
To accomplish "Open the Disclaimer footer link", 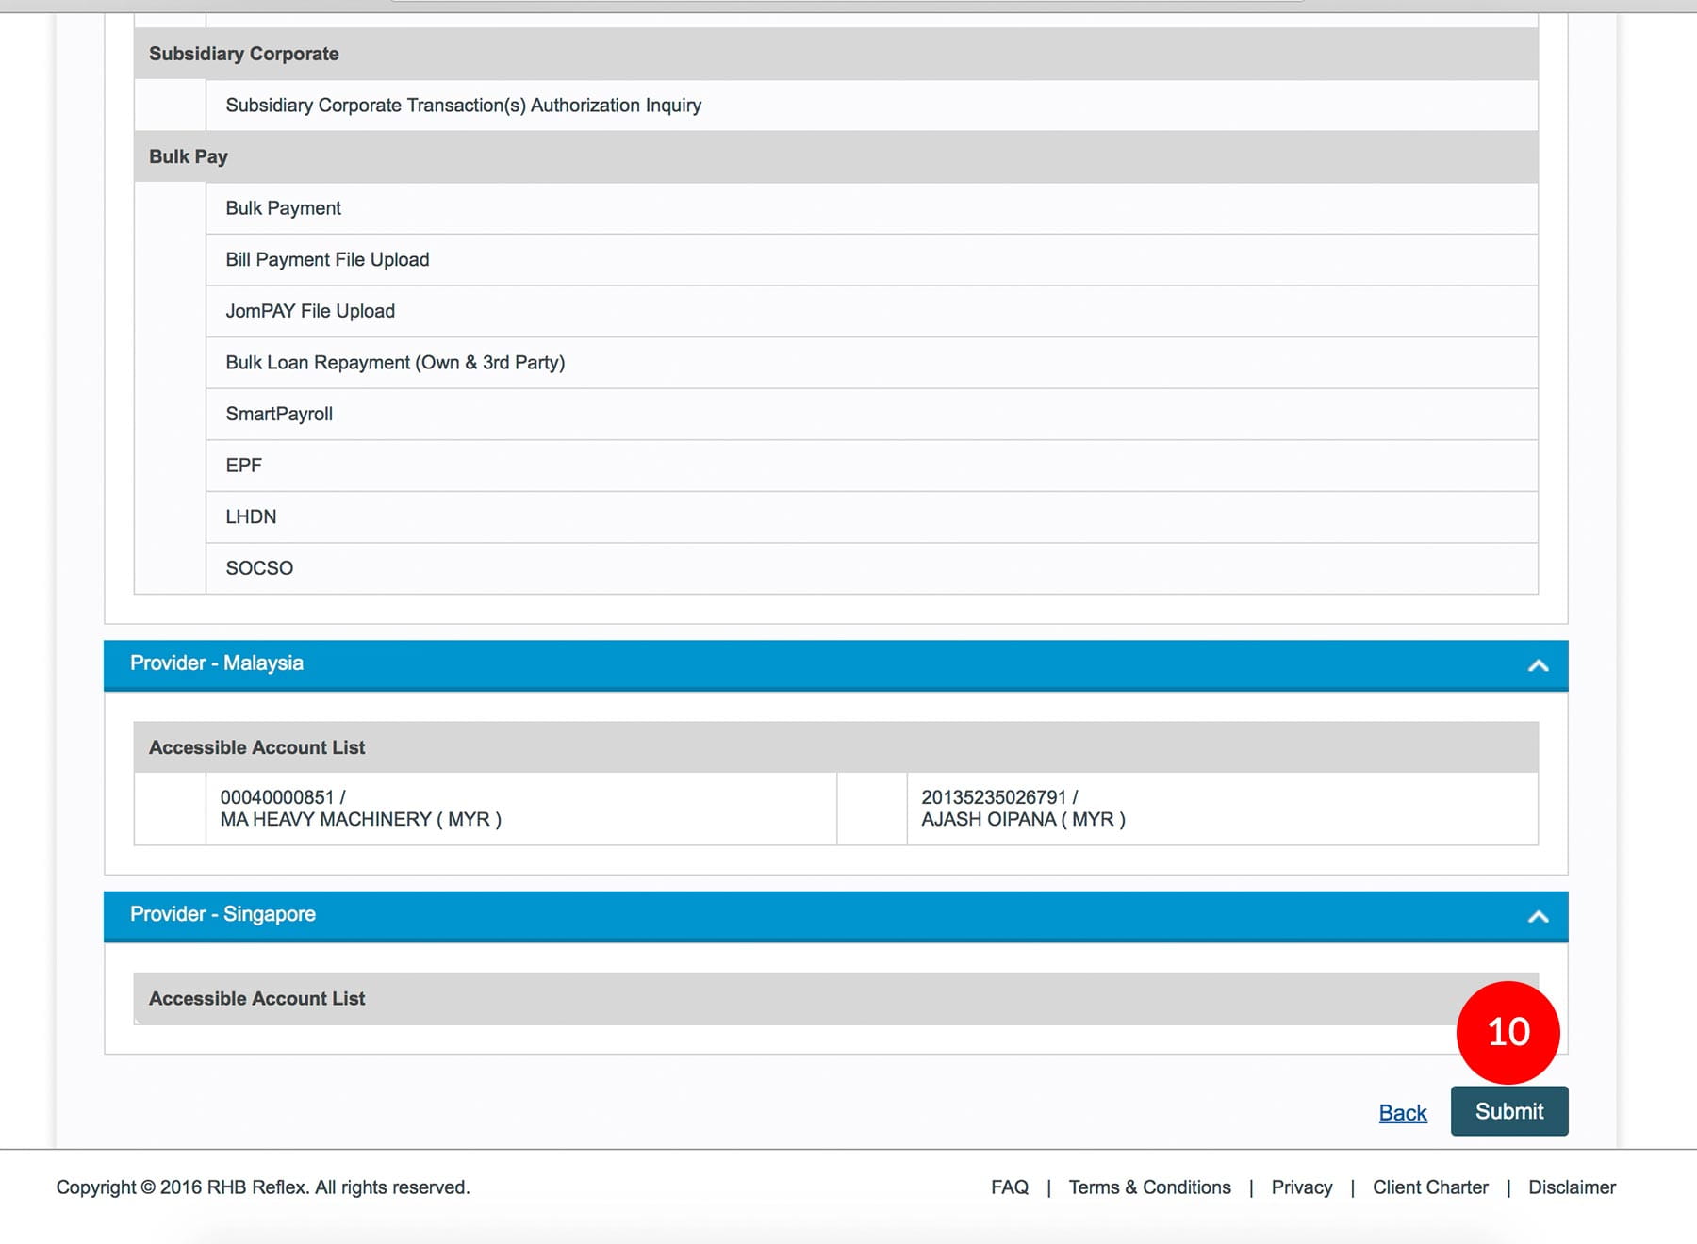I will (1572, 1187).
